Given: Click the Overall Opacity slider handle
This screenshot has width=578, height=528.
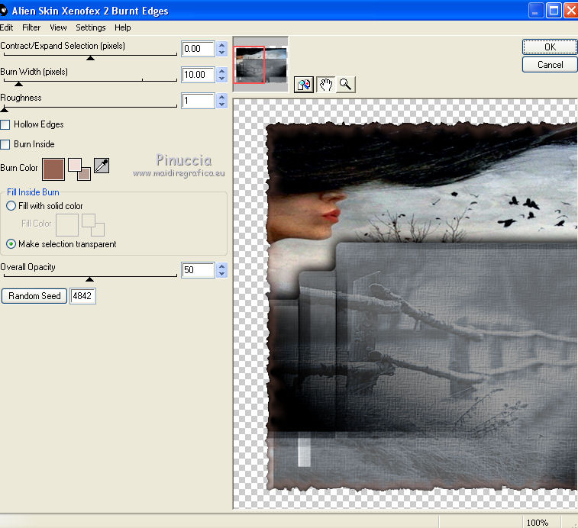Looking at the screenshot, I should click(x=89, y=279).
